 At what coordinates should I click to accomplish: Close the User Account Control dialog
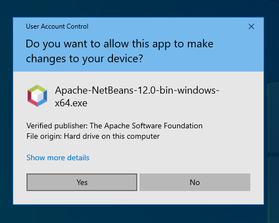pyautogui.click(x=251, y=26)
